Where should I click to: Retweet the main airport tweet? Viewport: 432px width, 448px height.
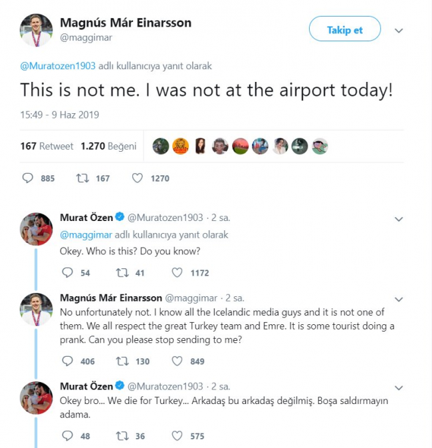84,178
